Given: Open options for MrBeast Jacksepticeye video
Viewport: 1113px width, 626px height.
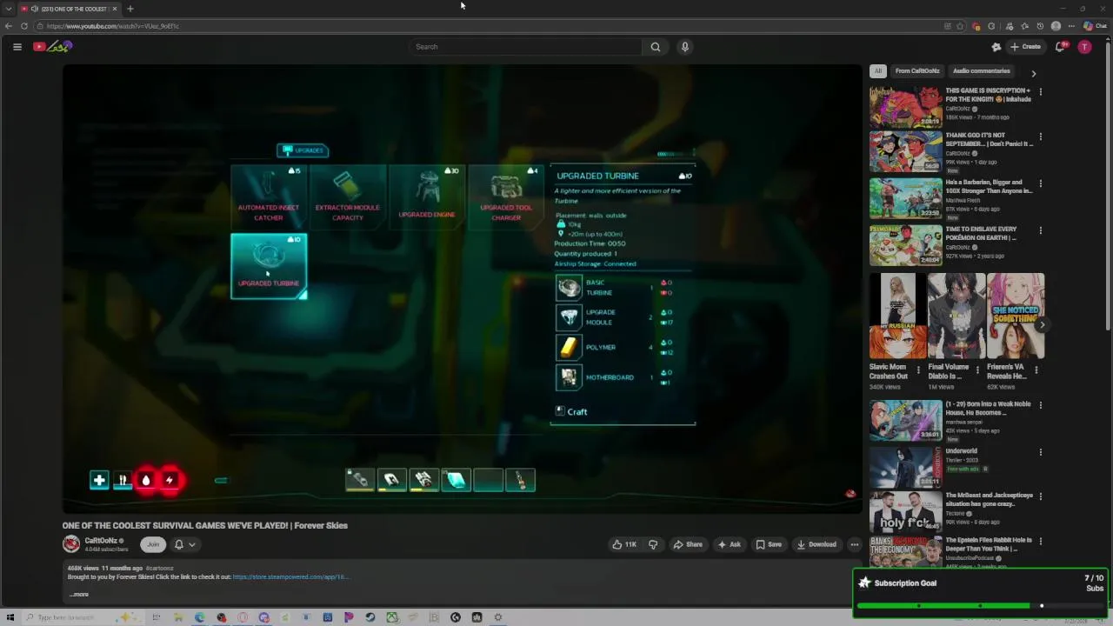Looking at the screenshot, I should 1040,496.
